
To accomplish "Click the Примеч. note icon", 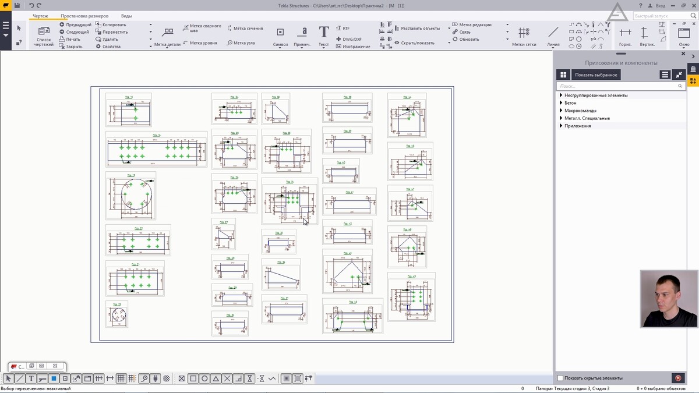I will pyautogui.click(x=302, y=33).
